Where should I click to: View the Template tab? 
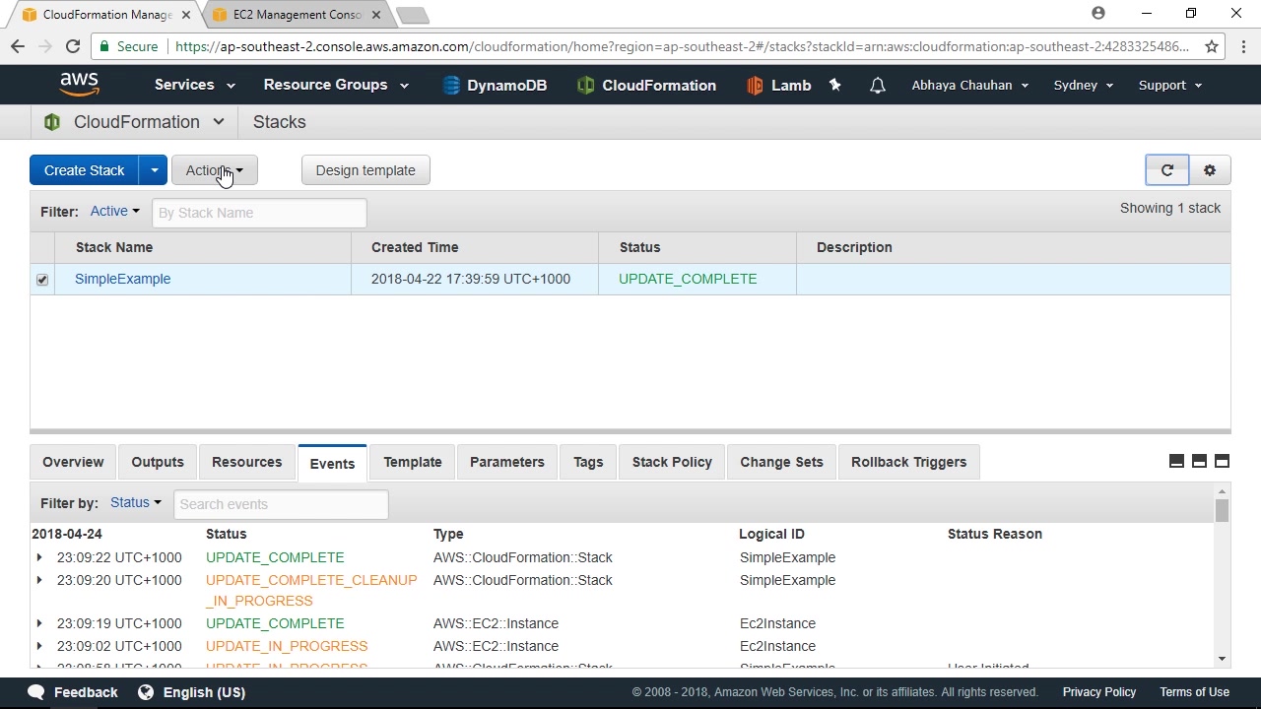click(x=413, y=462)
